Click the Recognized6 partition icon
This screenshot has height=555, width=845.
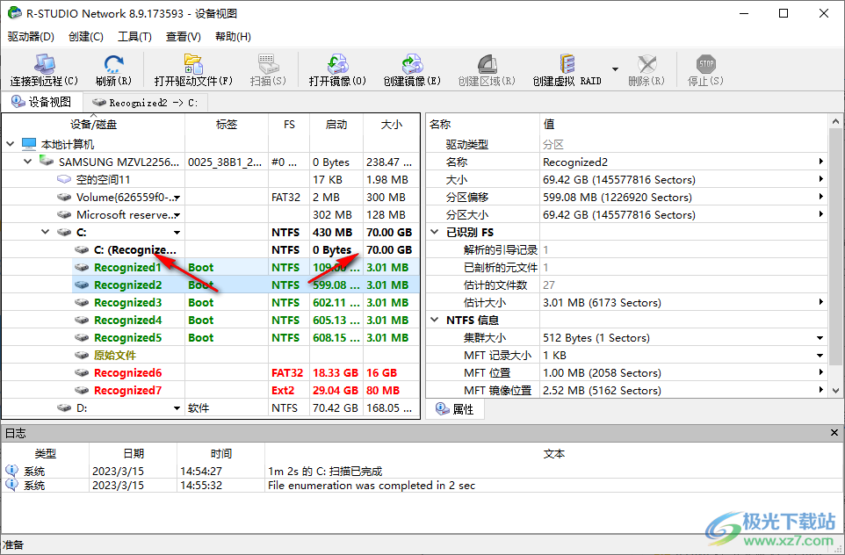click(82, 372)
